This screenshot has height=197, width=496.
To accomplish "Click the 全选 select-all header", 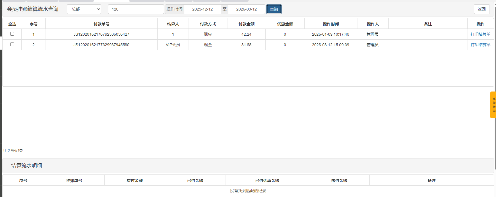I will (x=12, y=24).
